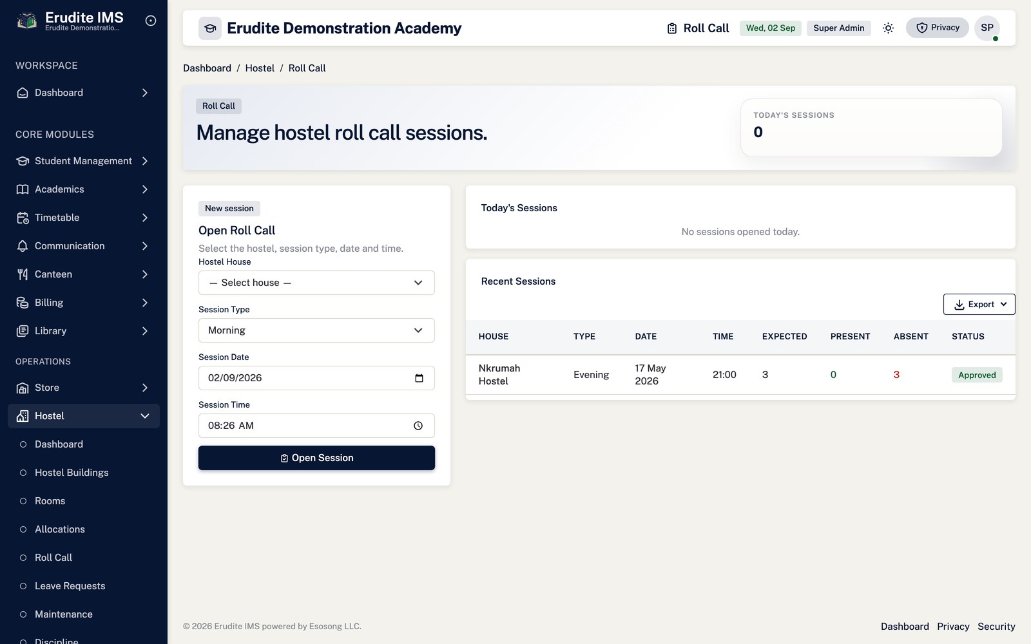Click the Roll Call clipboard icon in header
Image resolution: width=1031 pixels, height=644 pixels.
tap(672, 28)
